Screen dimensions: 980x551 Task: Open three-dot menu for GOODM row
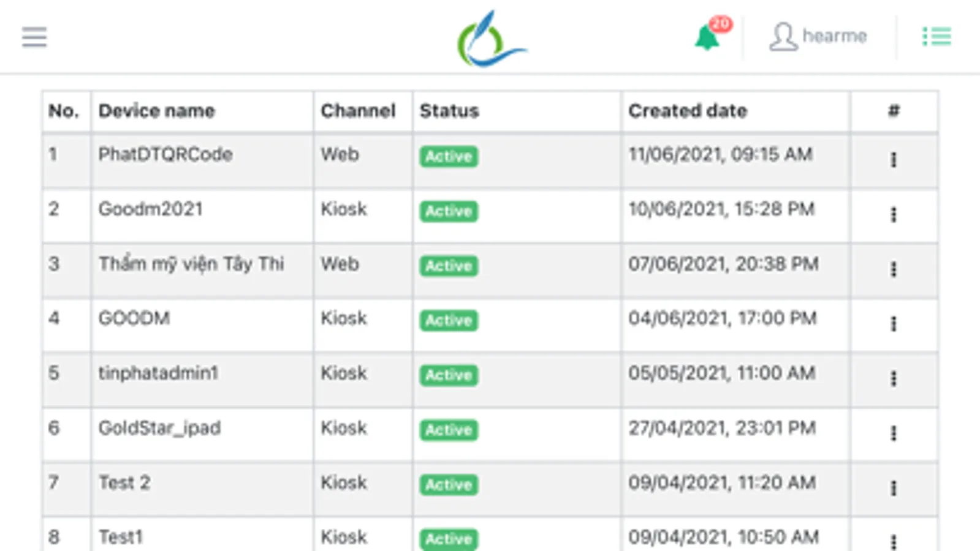pos(894,324)
